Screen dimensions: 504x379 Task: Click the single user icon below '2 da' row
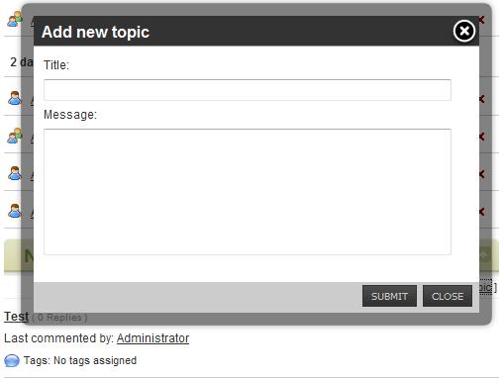pyautogui.click(x=15, y=98)
